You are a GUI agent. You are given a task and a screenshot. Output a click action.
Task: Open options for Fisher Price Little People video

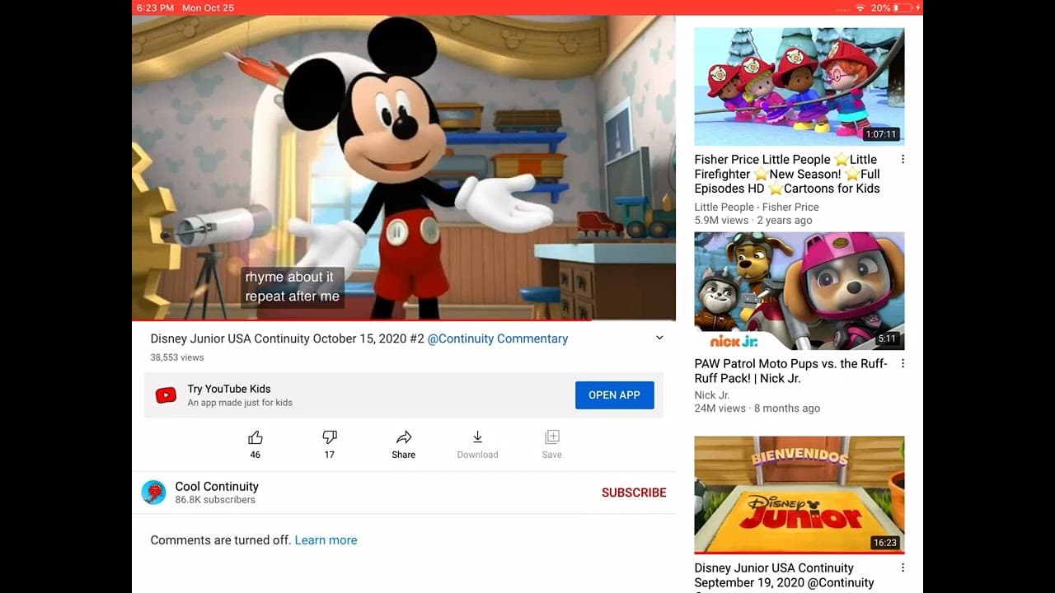(903, 160)
